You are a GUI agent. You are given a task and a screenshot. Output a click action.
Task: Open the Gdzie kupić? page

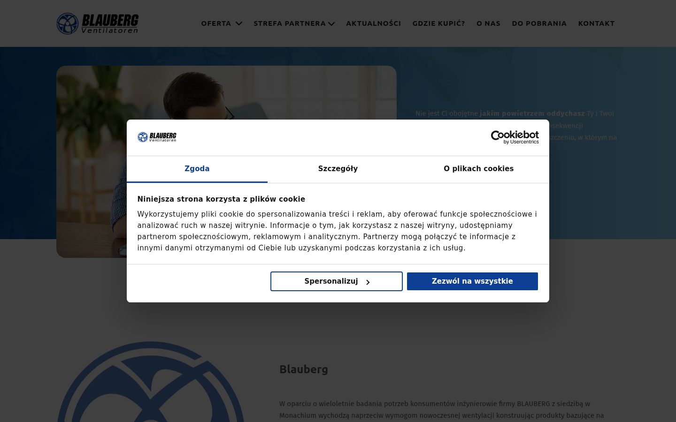(439, 23)
